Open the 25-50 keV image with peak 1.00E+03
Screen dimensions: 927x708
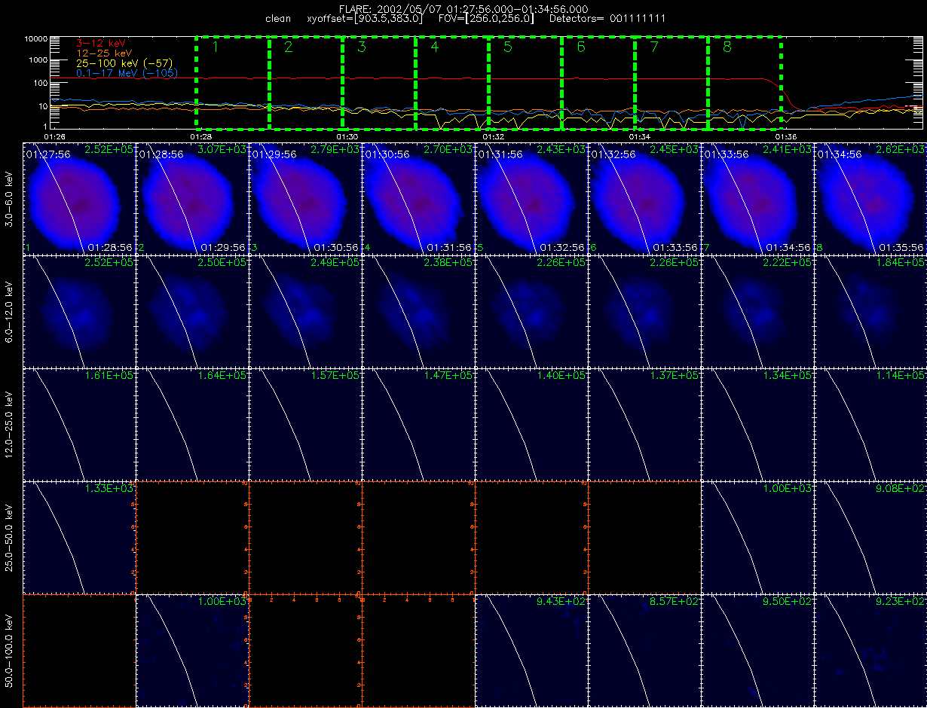pos(757,537)
